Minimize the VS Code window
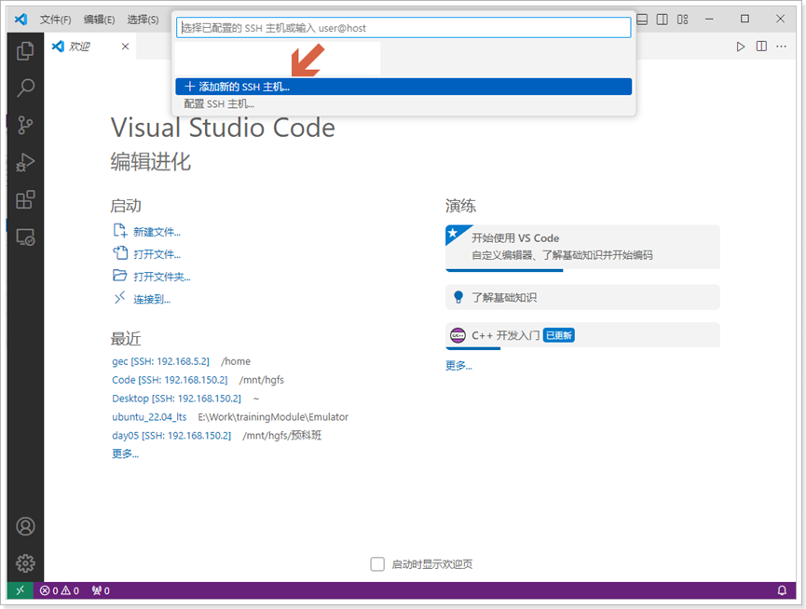This screenshot has width=806, height=609. (709, 19)
